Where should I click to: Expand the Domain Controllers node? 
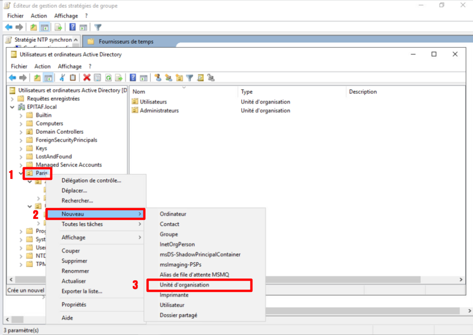tap(20, 132)
